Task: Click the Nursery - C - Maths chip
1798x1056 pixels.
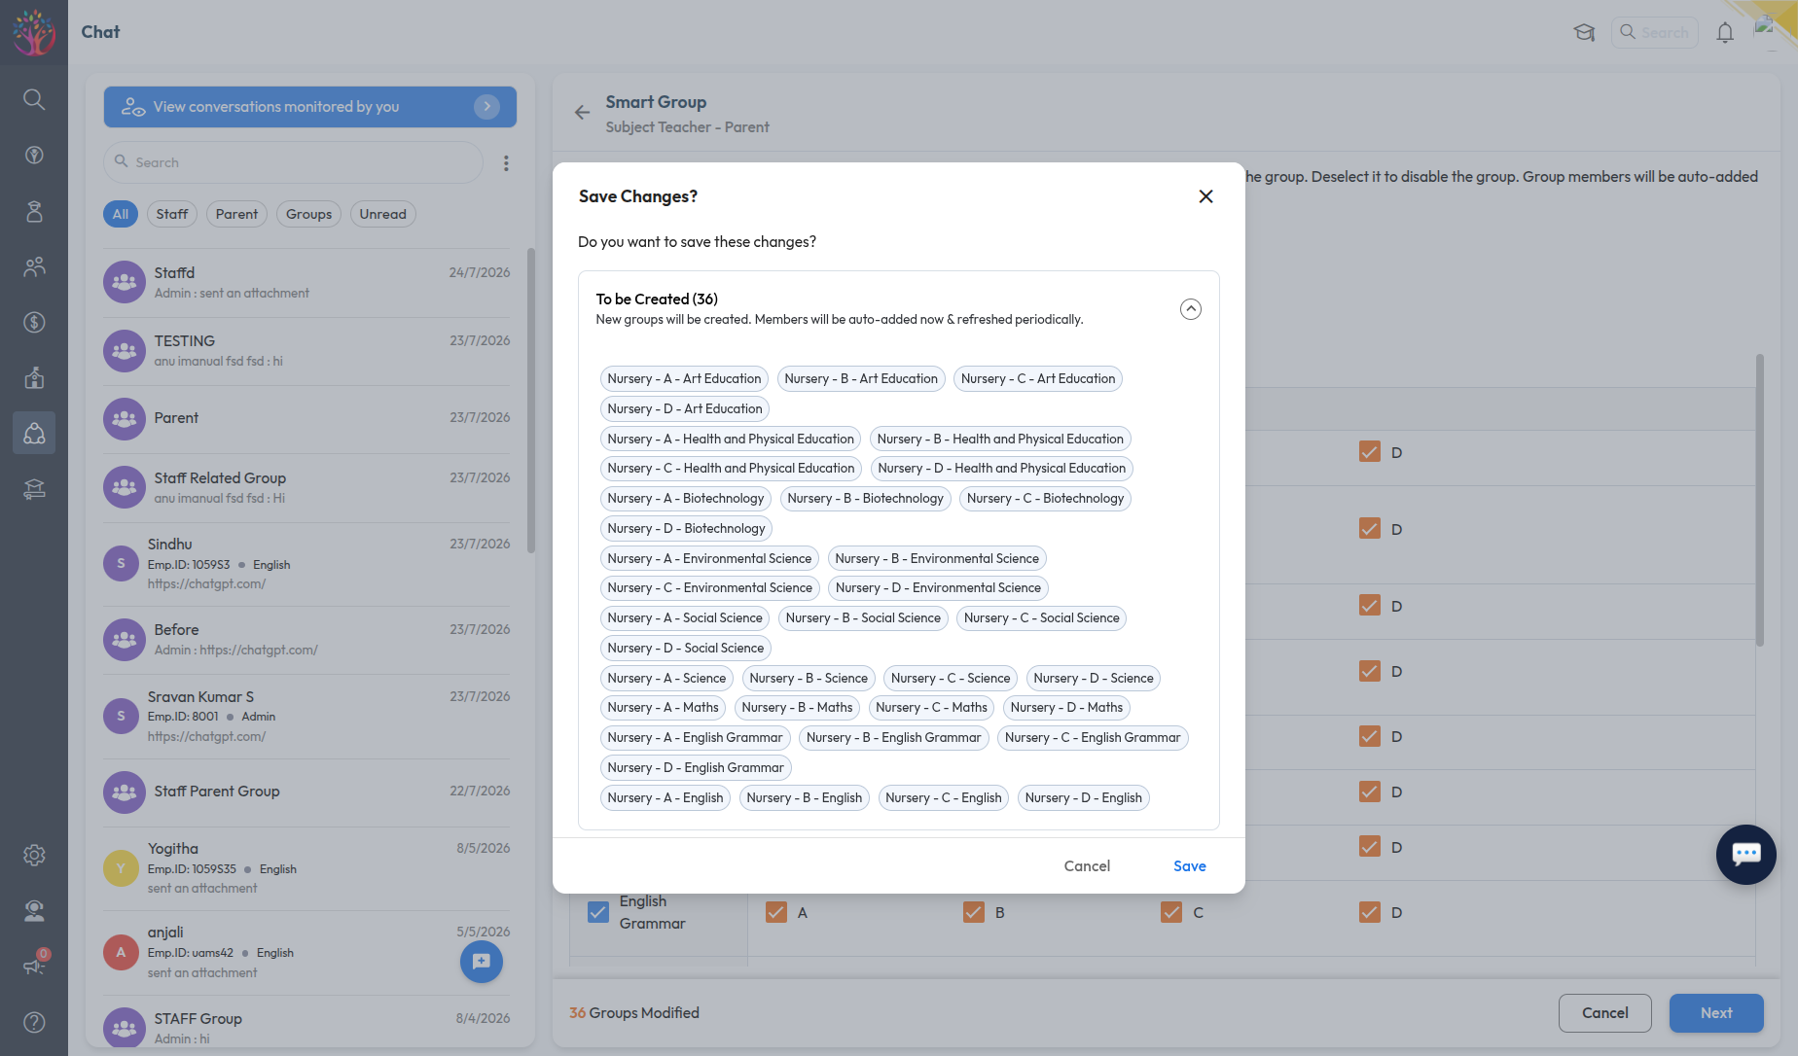Action: click(x=931, y=708)
